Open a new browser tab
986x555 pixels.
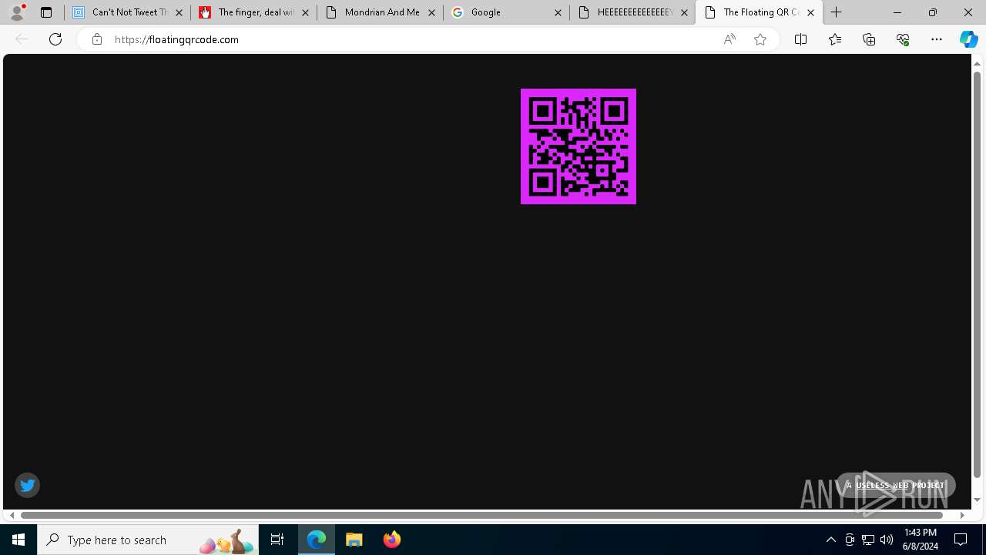pyautogui.click(x=837, y=12)
